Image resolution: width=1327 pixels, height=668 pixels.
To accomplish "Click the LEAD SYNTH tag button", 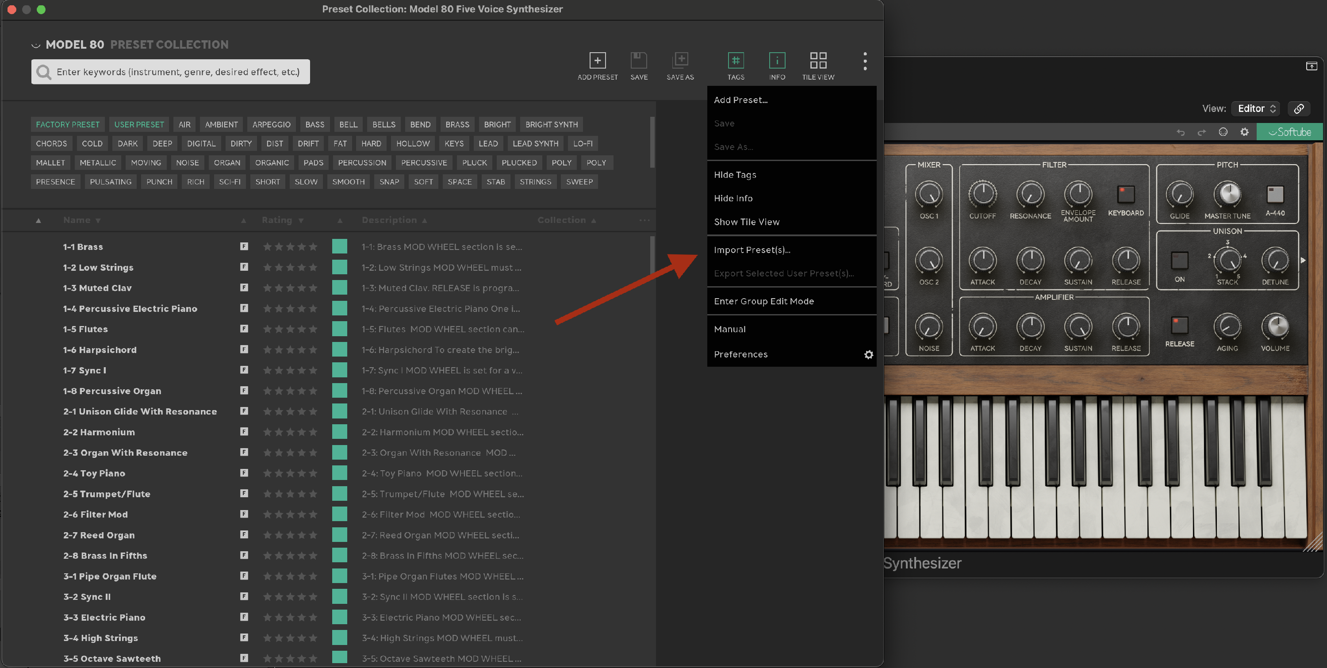I will [x=535, y=144].
